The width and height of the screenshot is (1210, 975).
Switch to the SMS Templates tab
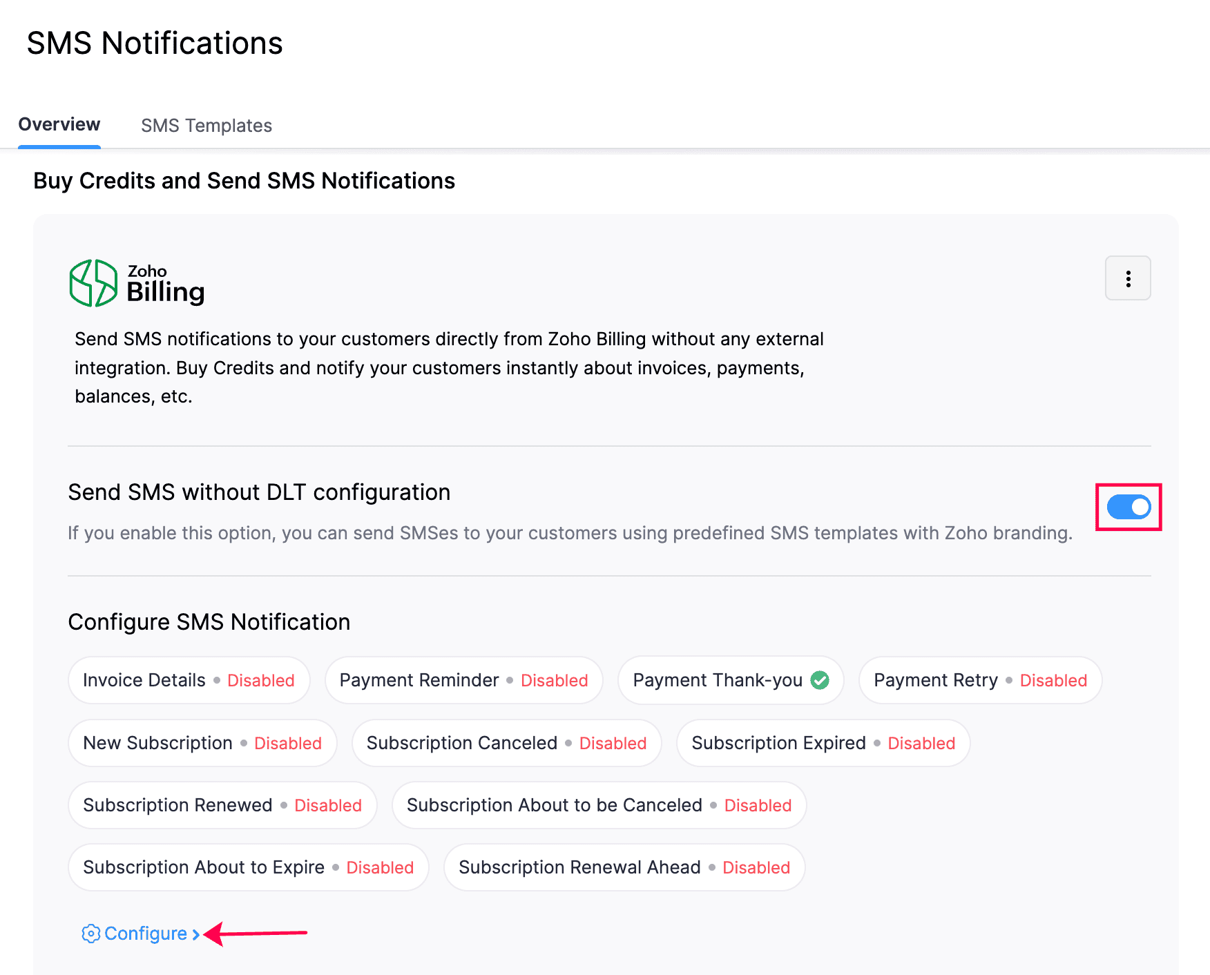coord(206,125)
